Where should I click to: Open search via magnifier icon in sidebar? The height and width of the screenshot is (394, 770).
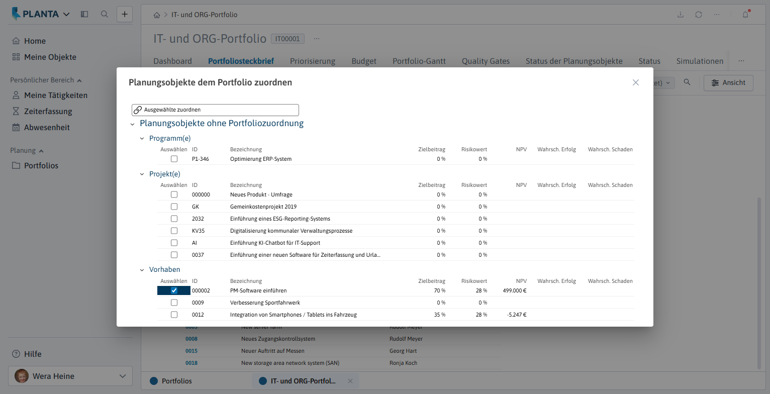pyautogui.click(x=105, y=14)
